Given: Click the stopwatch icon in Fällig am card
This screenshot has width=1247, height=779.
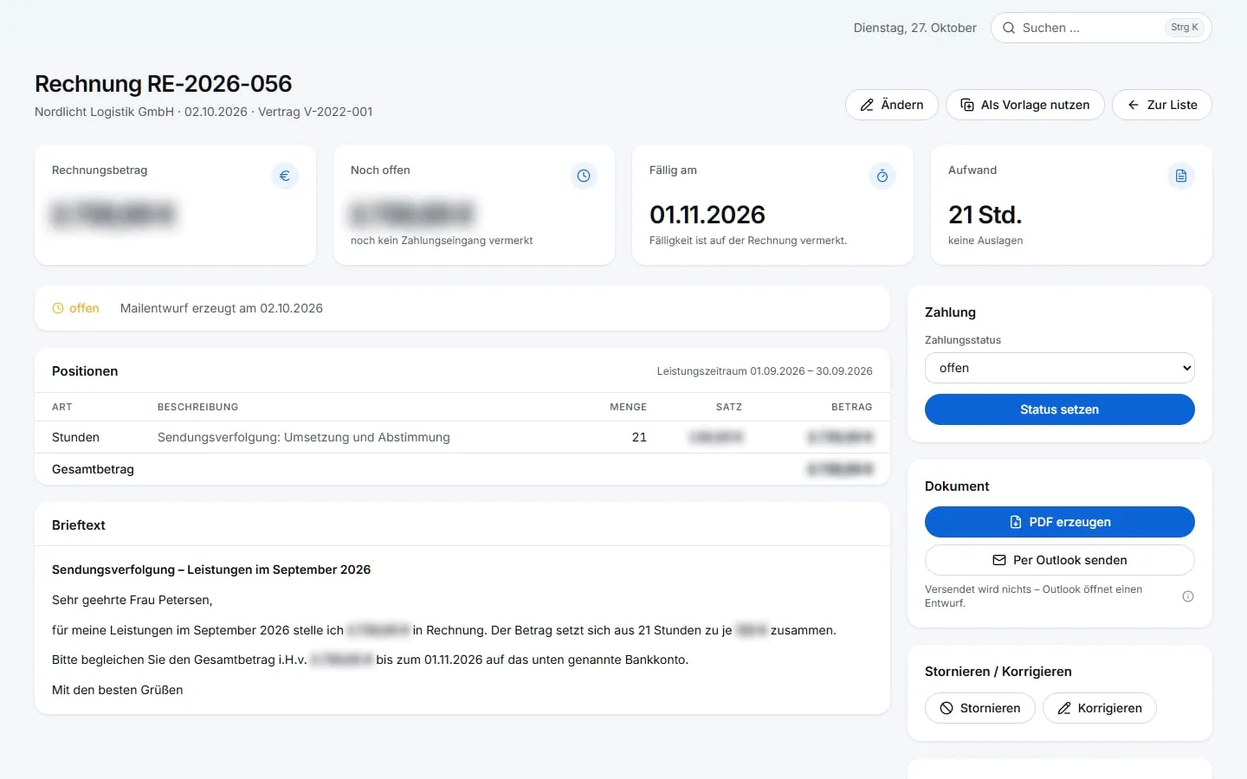Looking at the screenshot, I should [x=882, y=176].
